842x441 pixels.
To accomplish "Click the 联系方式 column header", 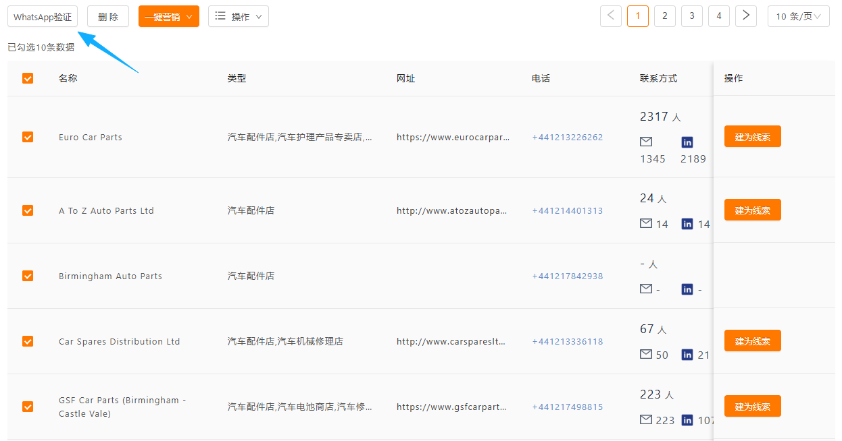I will tap(659, 78).
